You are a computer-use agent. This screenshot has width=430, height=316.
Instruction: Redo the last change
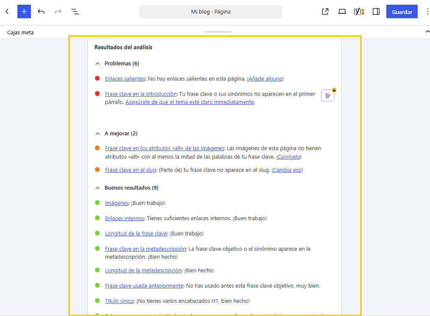coord(58,11)
